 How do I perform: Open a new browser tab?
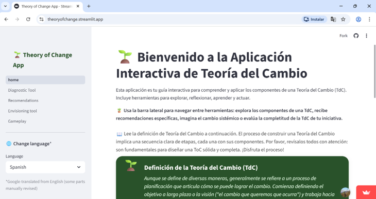coord(89,6)
